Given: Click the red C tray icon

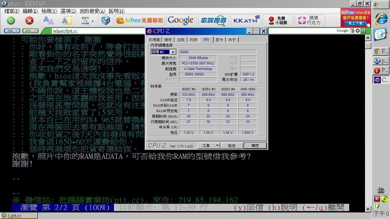Looking at the screenshot, I should click(377, 199).
